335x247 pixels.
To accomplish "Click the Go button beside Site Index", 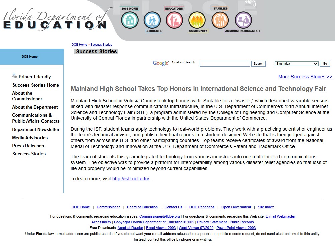I will pos(325,64).
